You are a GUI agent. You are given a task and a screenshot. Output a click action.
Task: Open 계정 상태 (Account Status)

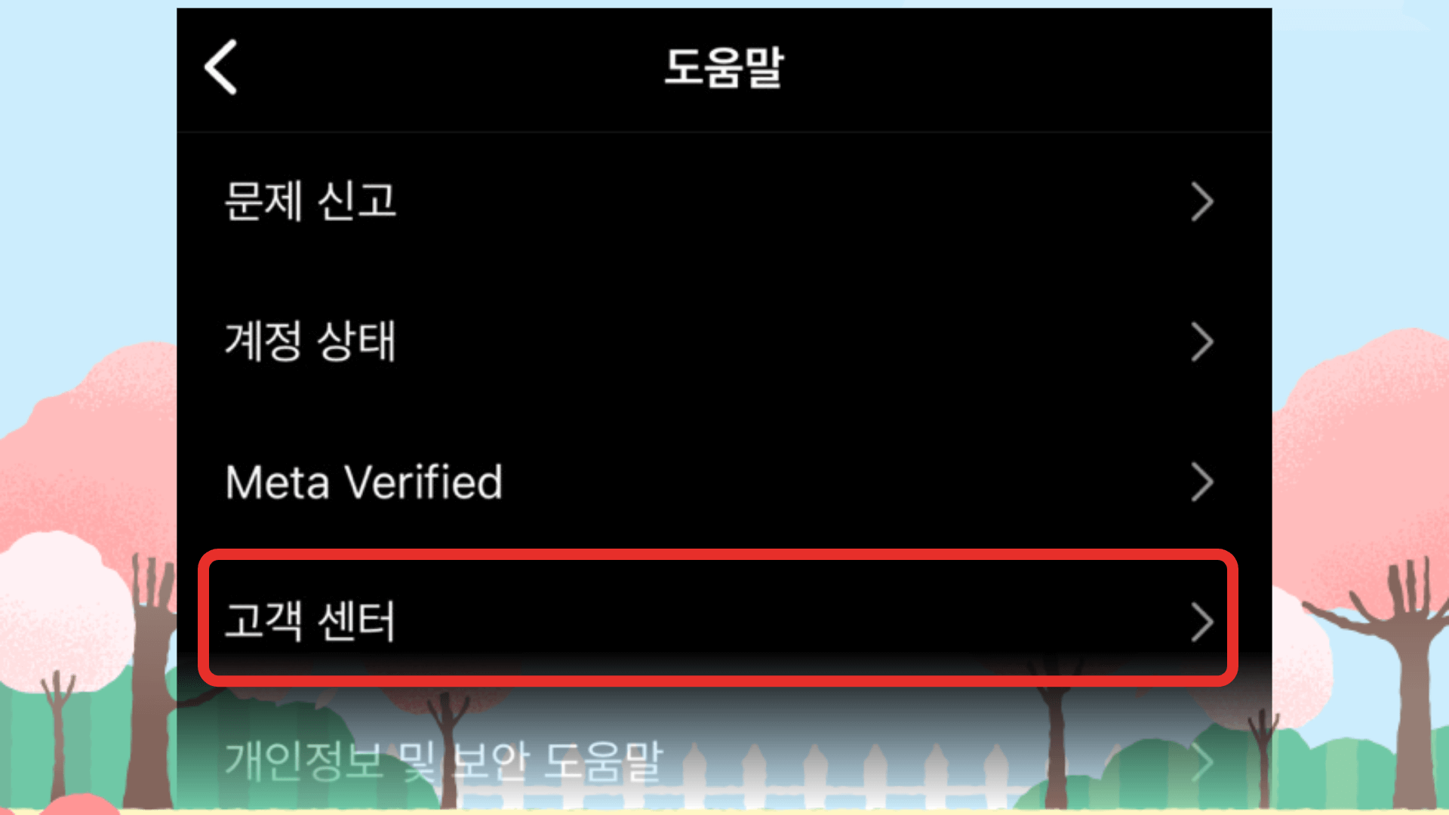coord(724,340)
